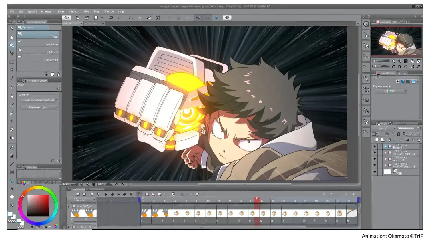Click the color square inside the color wheel

pos(38,205)
